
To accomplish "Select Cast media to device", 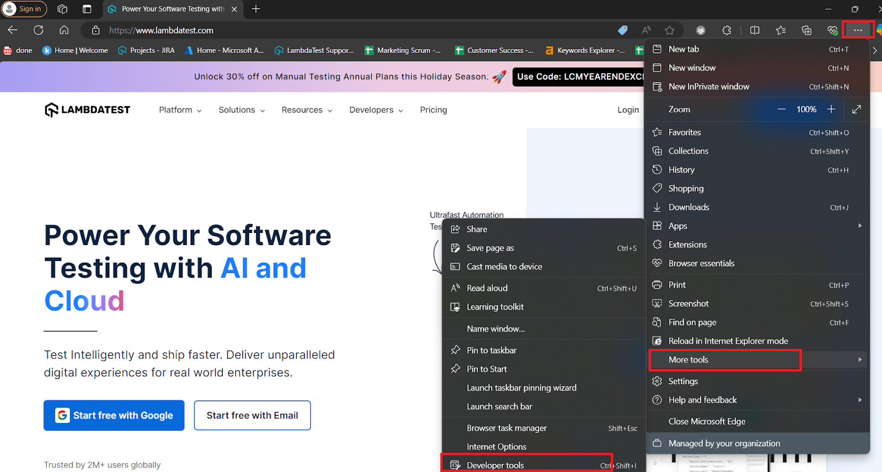I will click(544, 267).
